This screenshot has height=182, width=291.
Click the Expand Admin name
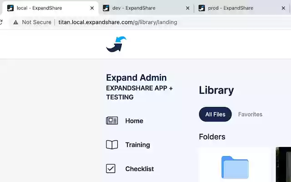[136, 78]
